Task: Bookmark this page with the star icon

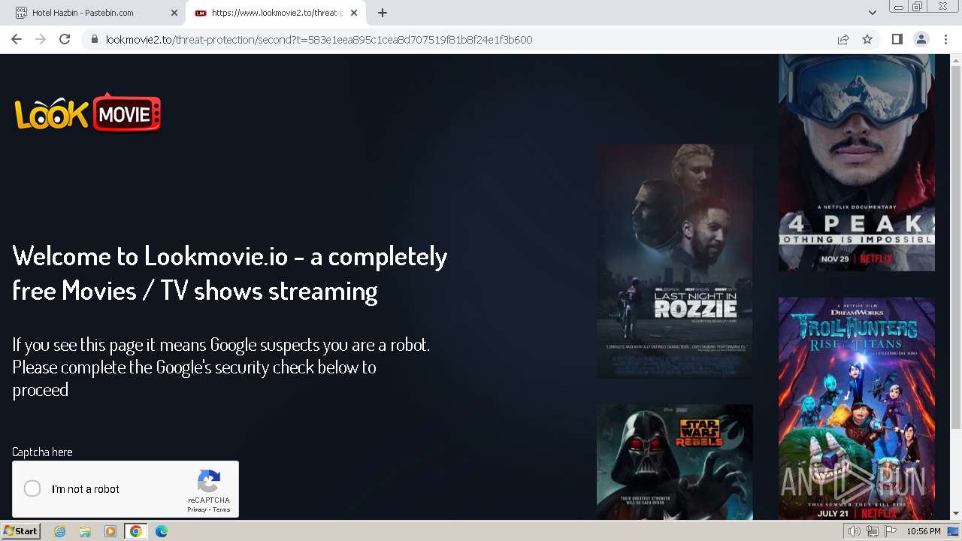Action: (867, 39)
